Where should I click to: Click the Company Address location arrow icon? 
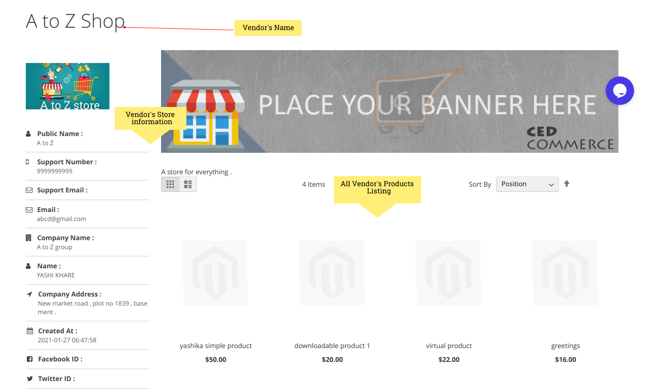30,294
